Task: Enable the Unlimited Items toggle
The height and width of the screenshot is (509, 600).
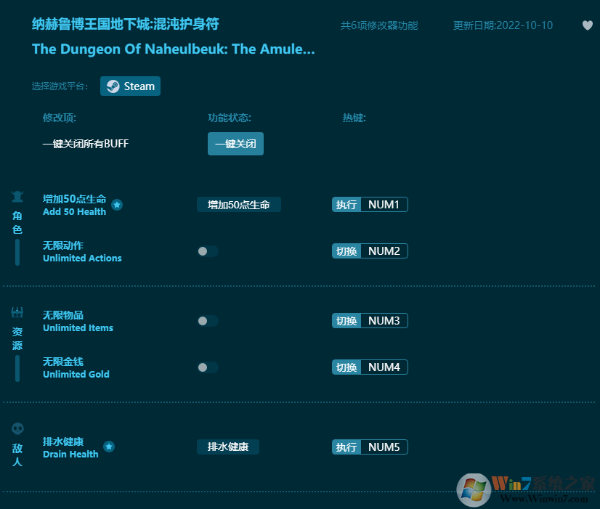Action: [207, 321]
